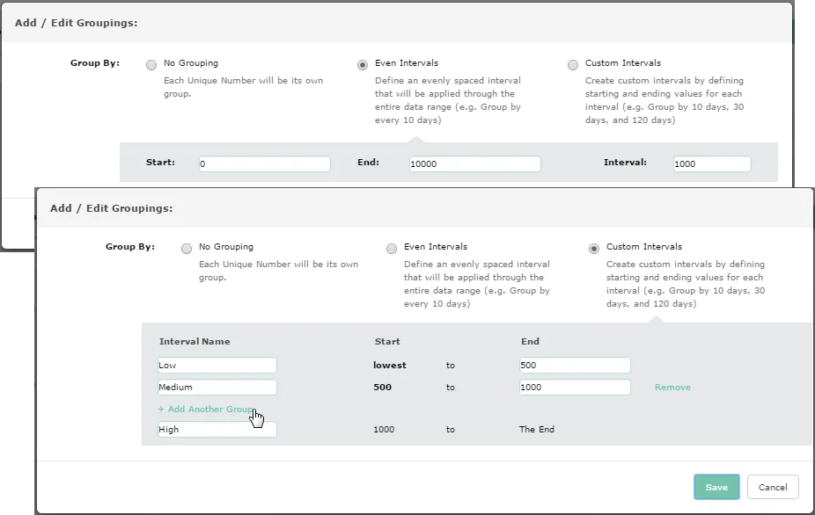Select No Grouping radio in back dialog
Screen dimensions: 815x515
pos(151,65)
